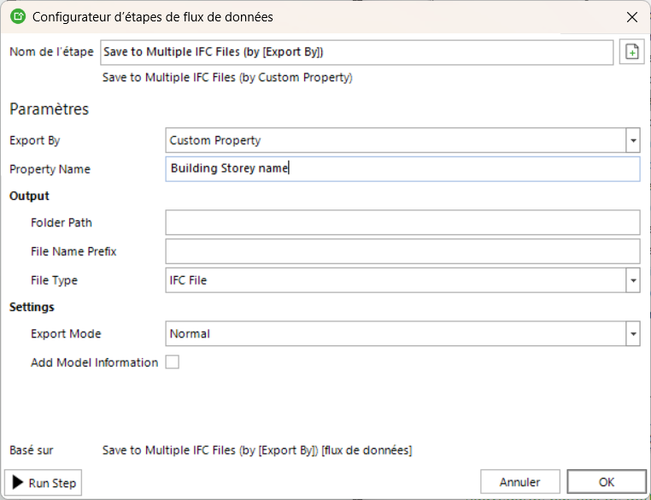Click the File Name Prefix input
The width and height of the screenshot is (651, 500).
pyautogui.click(x=402, y=251)
